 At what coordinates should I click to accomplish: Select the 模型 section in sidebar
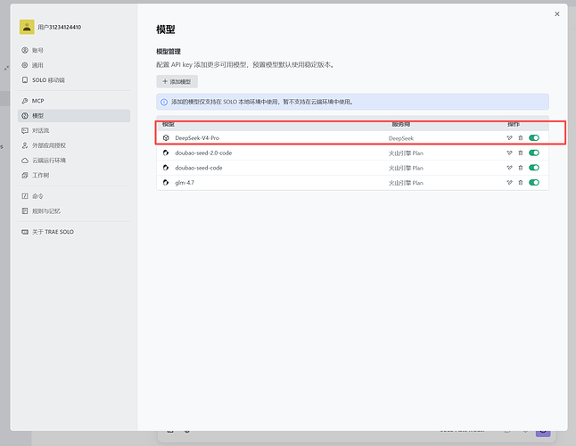click(x=74, y=116)
